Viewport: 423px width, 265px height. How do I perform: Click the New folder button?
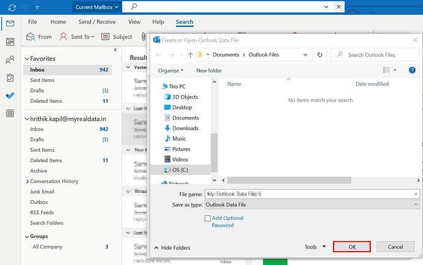coord(209,70)
